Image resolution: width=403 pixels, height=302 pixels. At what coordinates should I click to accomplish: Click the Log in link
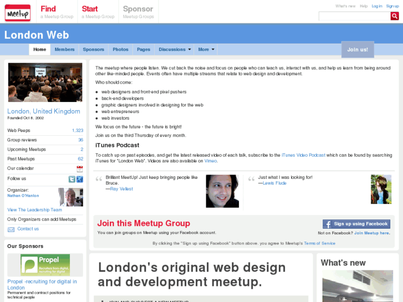coord(377,6)
